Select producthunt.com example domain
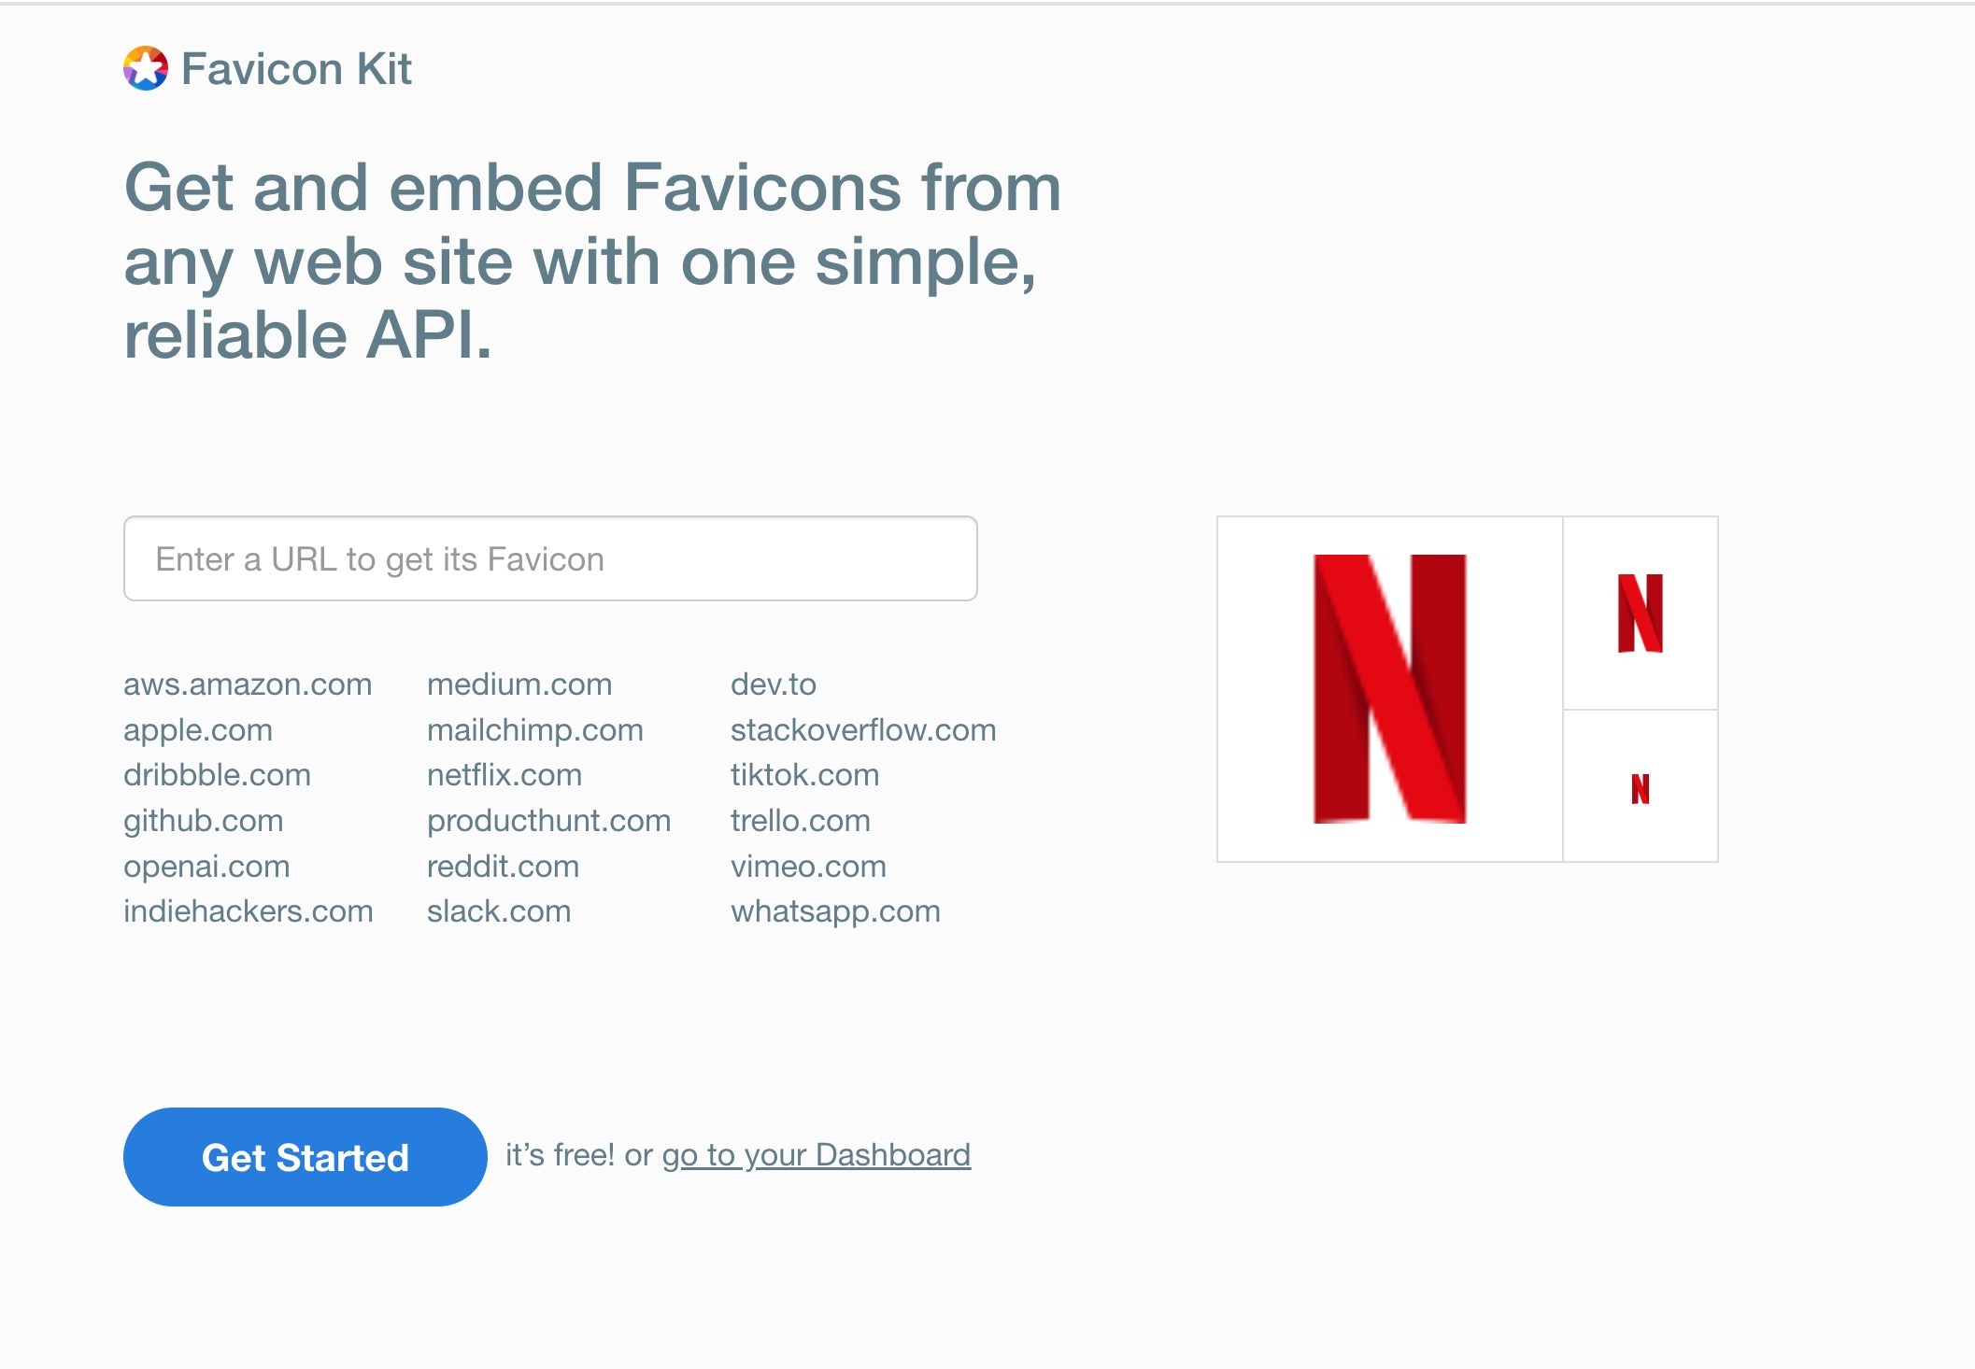This screenshot has width=1975, height=1369. coord(549,821)
